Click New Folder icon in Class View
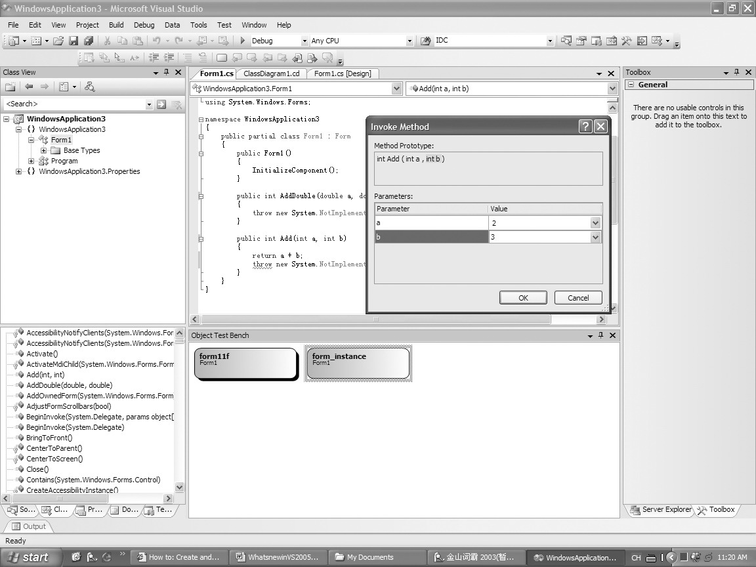The width and height of the screenshot is (756, 567). pyautogui.click(x=10, y=87)
